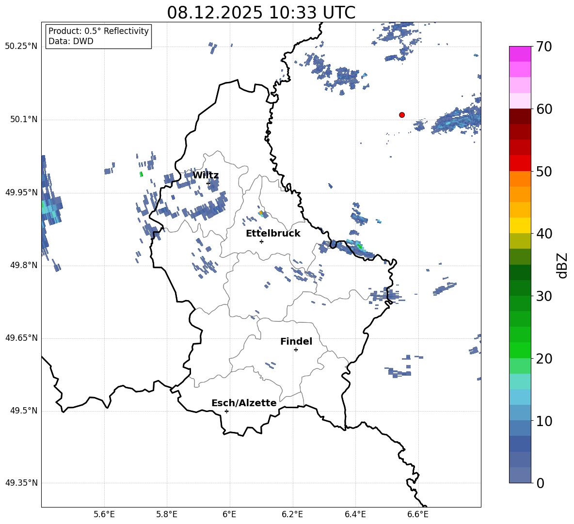Click the 20 tick on colorbar

(x=544, y=359)
